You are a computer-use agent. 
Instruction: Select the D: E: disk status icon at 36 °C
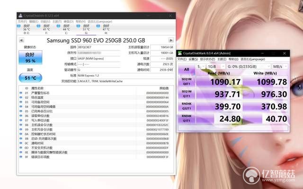(x=19, y=26)
